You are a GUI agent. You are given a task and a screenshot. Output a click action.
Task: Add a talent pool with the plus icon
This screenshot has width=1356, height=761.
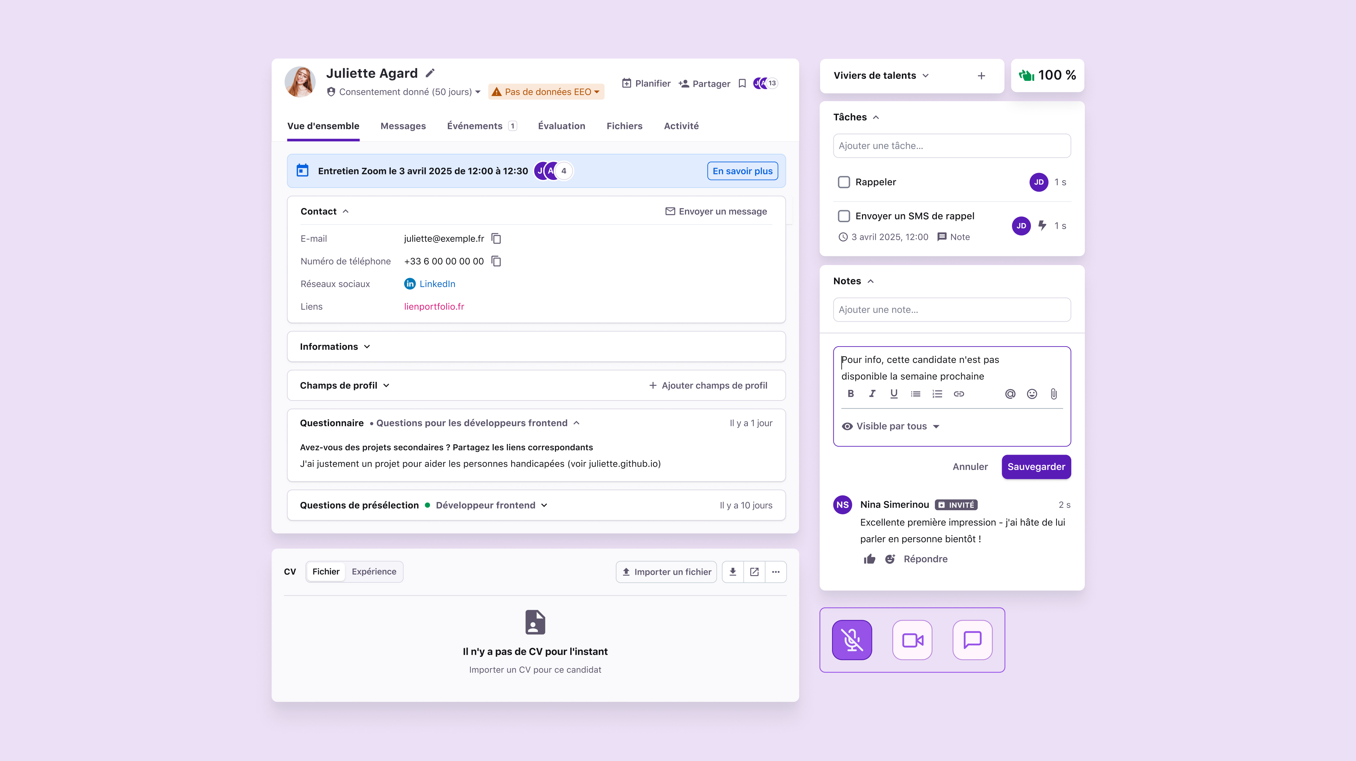pos(981,76)
